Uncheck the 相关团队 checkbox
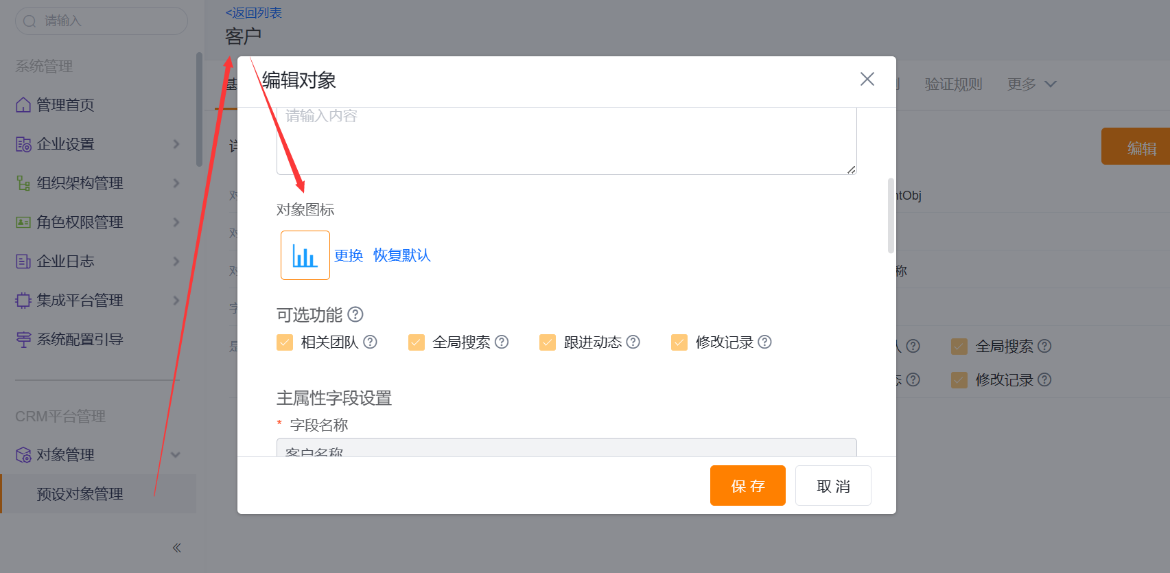This screenshot has height=573, width=1170. 285,342
